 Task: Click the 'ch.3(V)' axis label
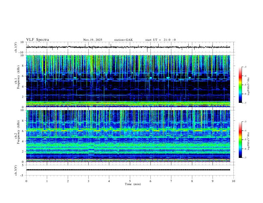[x=16, y=170]
